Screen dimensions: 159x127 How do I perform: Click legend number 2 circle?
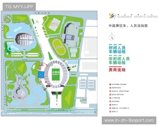click(110, 88)
